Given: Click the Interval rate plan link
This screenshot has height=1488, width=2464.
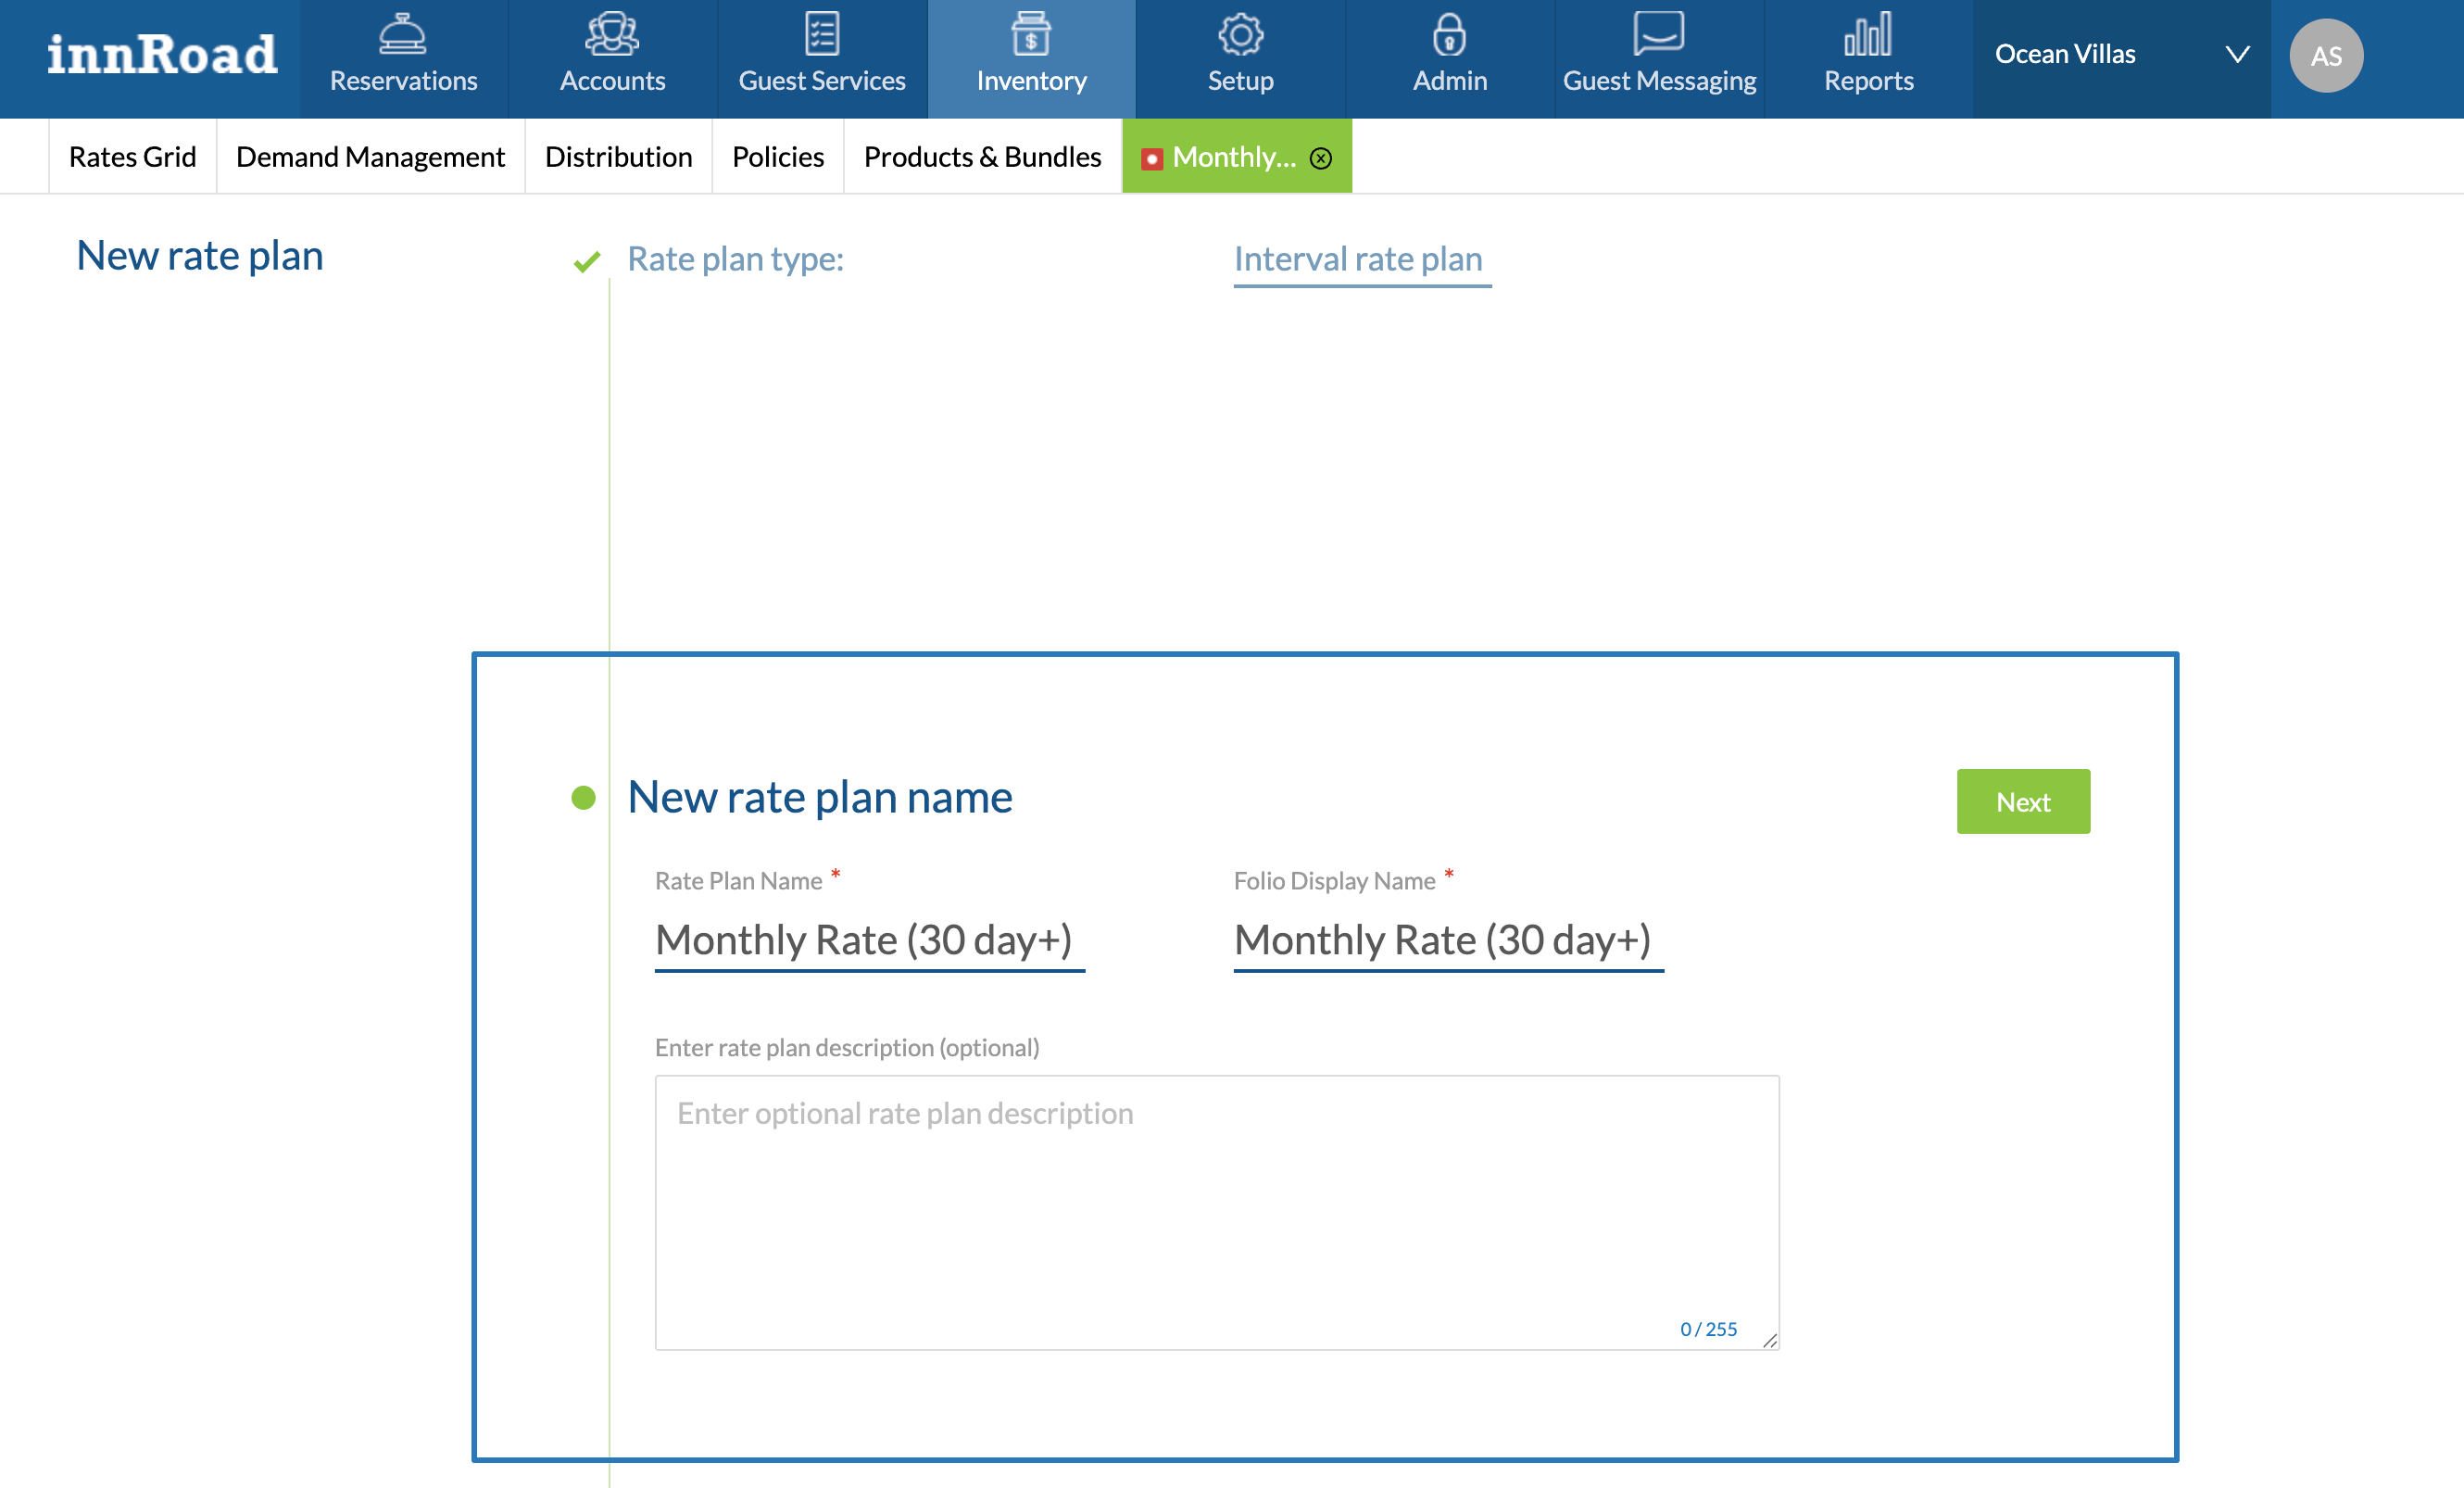Looking at the screenshot, I should pyautogui.click(x=1358, y=259).
